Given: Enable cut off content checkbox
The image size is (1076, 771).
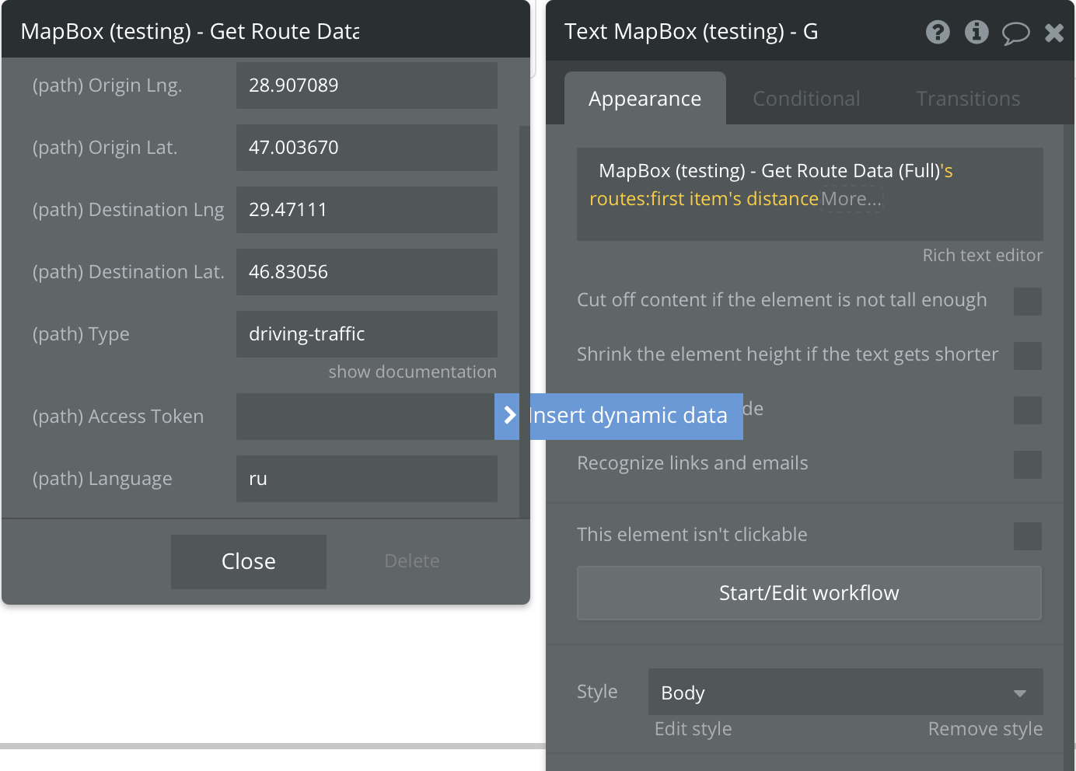Looking at the screenshot, I should click(1028, 302).
